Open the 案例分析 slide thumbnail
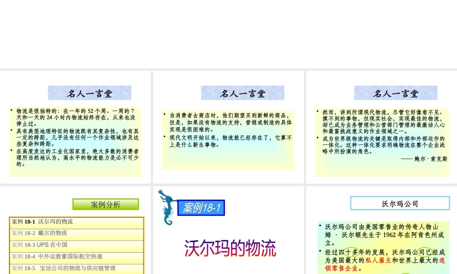457x274 pixels. tap(75, 230)
